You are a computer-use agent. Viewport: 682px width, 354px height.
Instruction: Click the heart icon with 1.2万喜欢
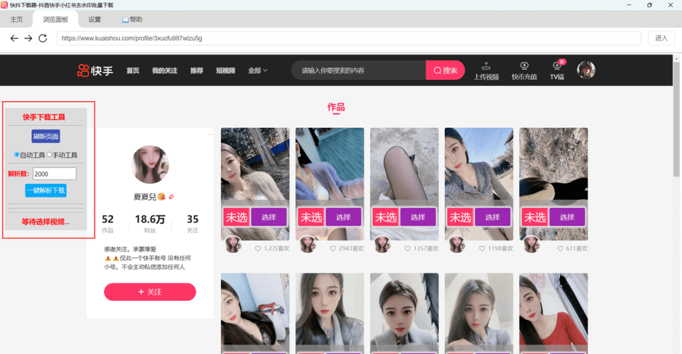(258, 248)
